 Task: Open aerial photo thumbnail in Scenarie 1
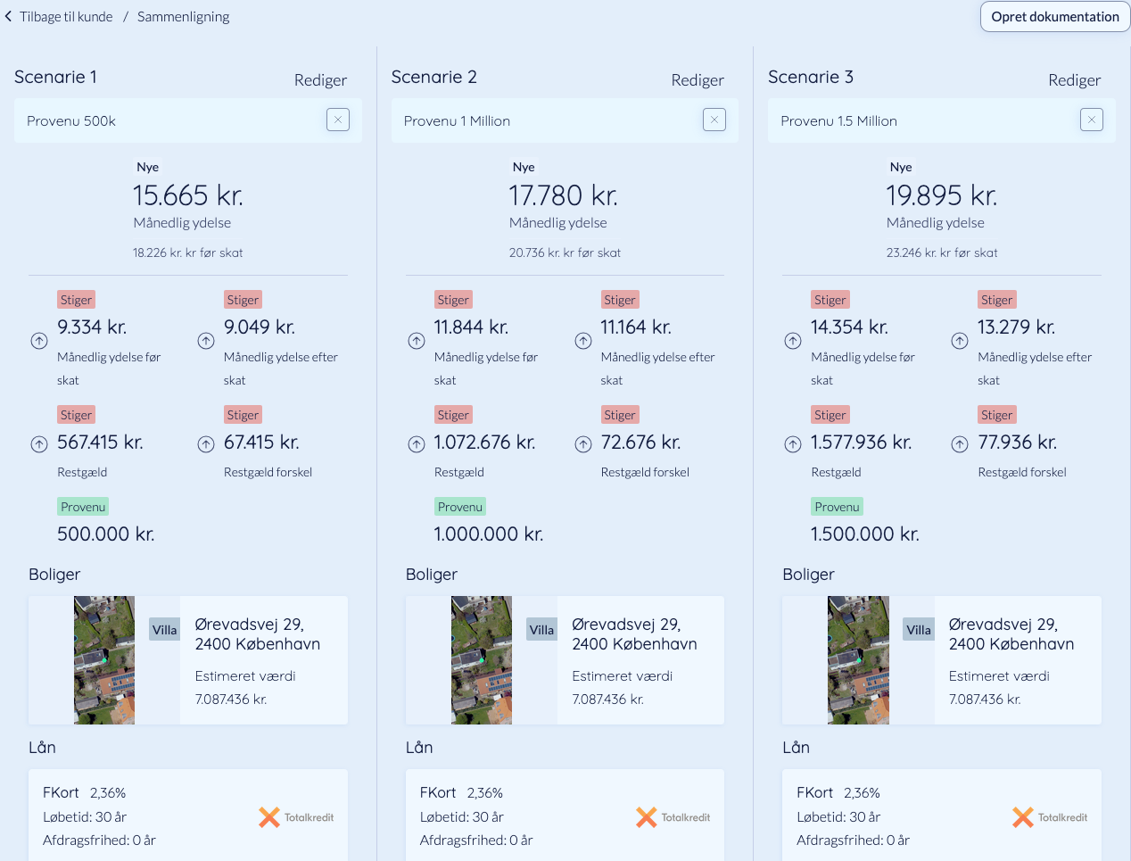point(104,660)
